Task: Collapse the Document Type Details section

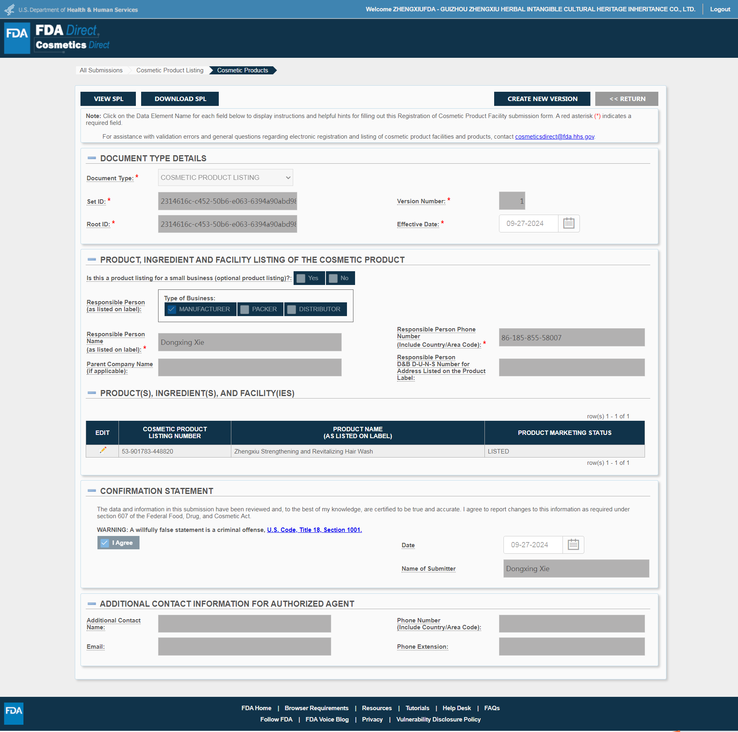Action: 92,158
